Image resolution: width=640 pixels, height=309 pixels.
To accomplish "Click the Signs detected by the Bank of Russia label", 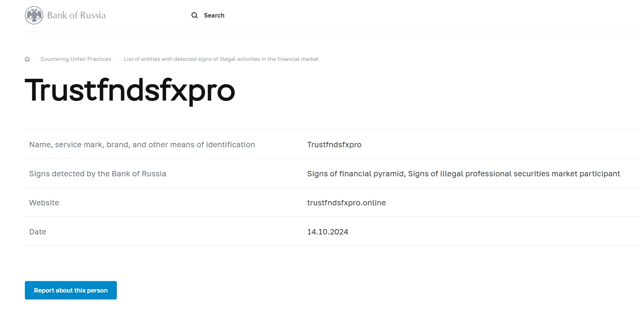I will click(x=98, y=174).
